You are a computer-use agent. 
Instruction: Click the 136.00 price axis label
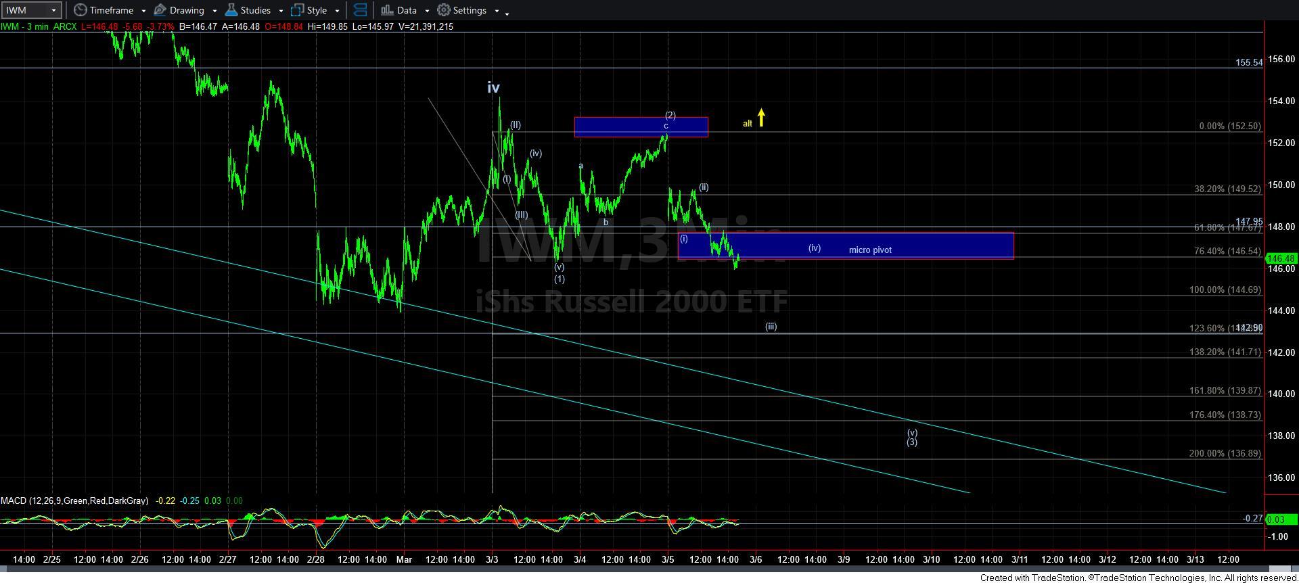tap(1281, 477)
